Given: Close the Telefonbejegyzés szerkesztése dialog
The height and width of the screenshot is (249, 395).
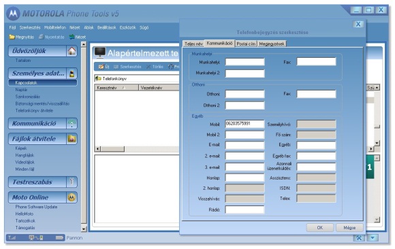Looking at the screenshot, I should (358, 24).
